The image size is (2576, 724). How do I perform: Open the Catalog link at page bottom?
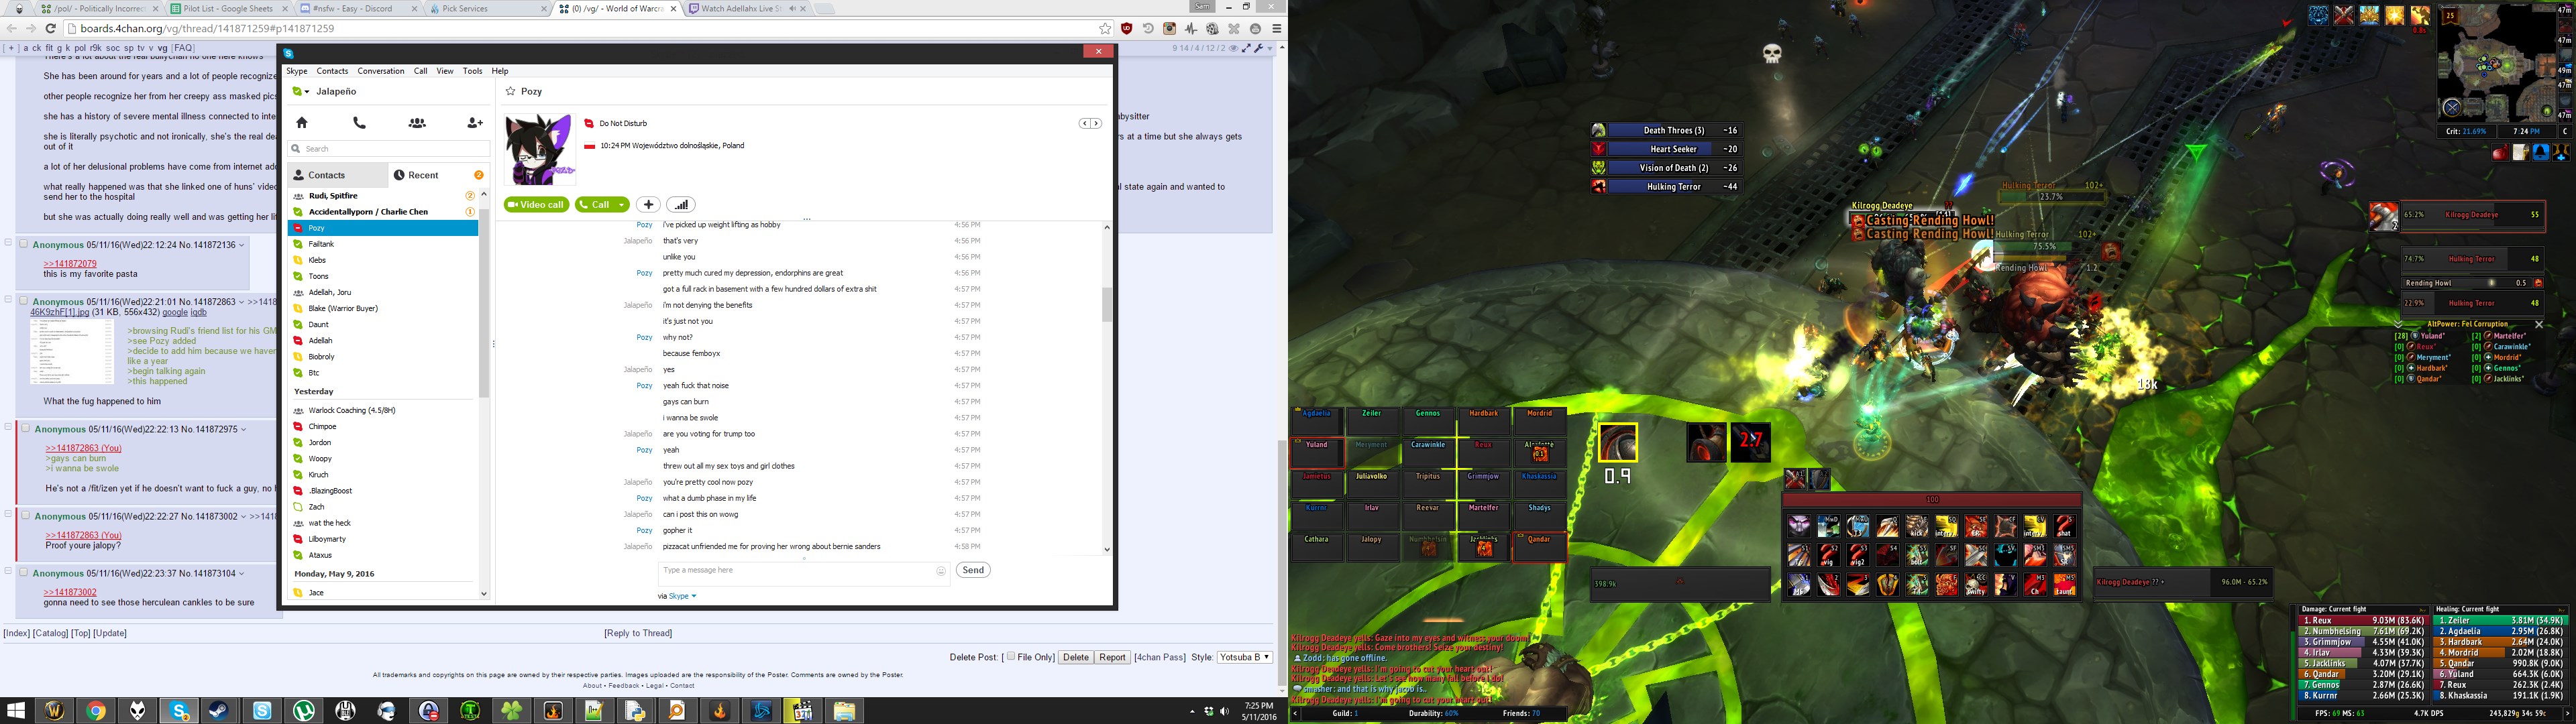pyautogui.click(x=49, y=633)
